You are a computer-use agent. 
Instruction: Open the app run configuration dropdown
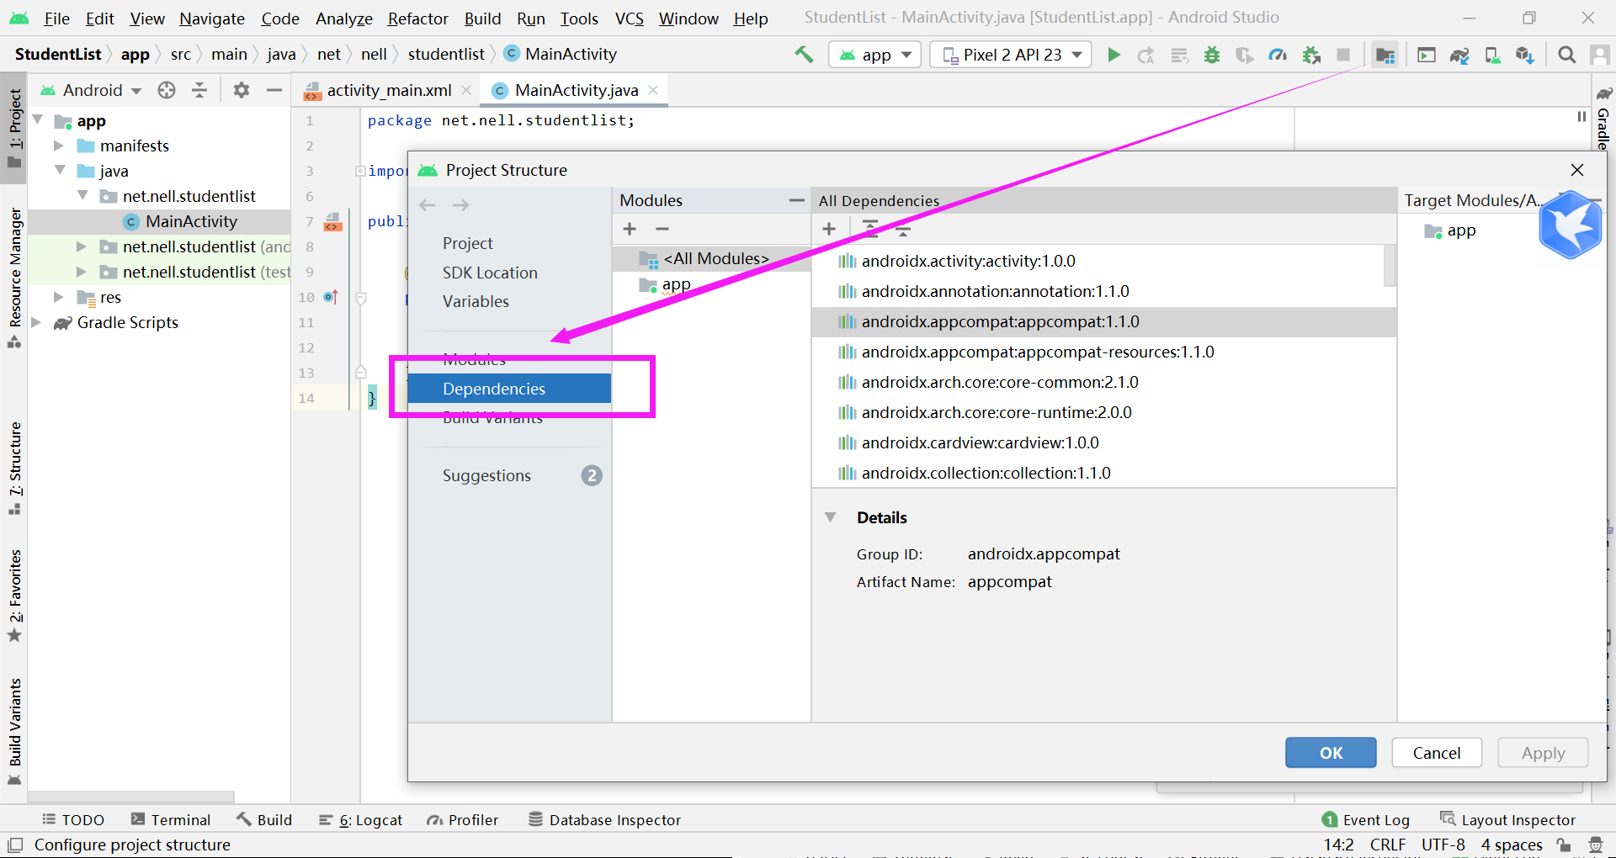coord(875,55)
